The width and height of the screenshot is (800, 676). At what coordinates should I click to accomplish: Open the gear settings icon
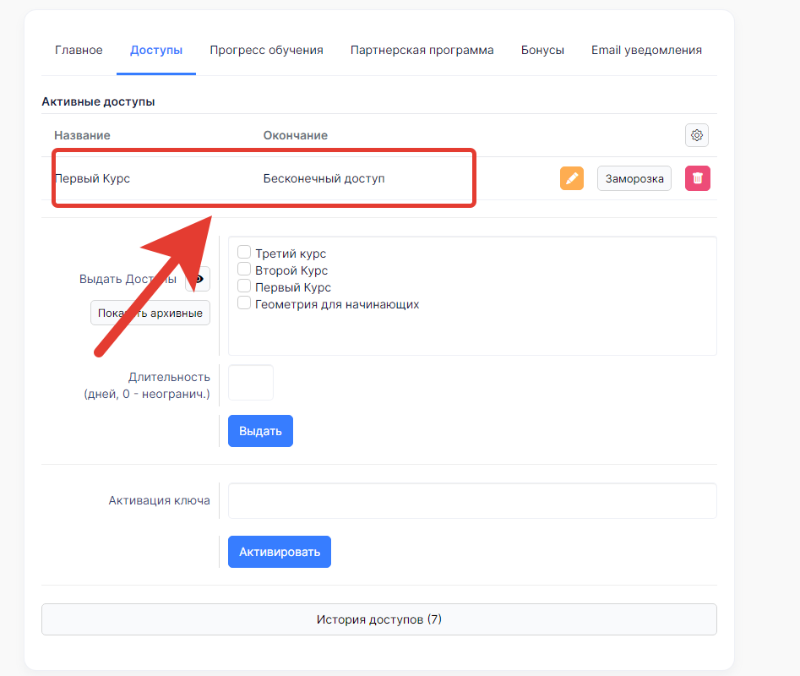(x=696, y=135)
